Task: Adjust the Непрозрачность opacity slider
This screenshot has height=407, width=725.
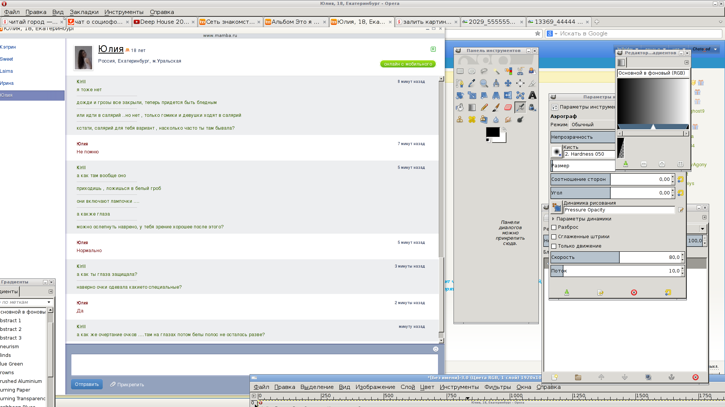Action: [583, 137]
